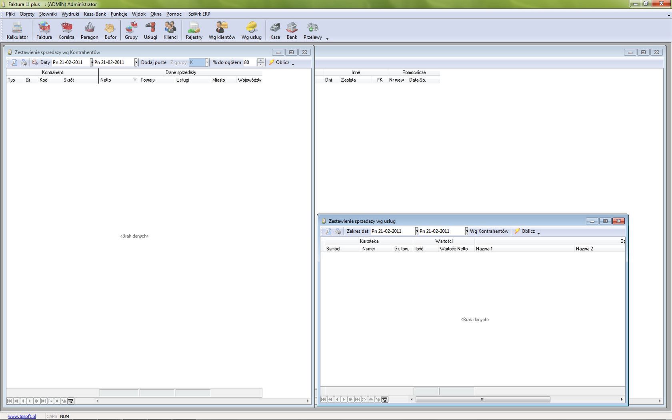Go to first record in Kontrahentów navigator
This screenshot has width=672, height=420.
click(10, 401)
